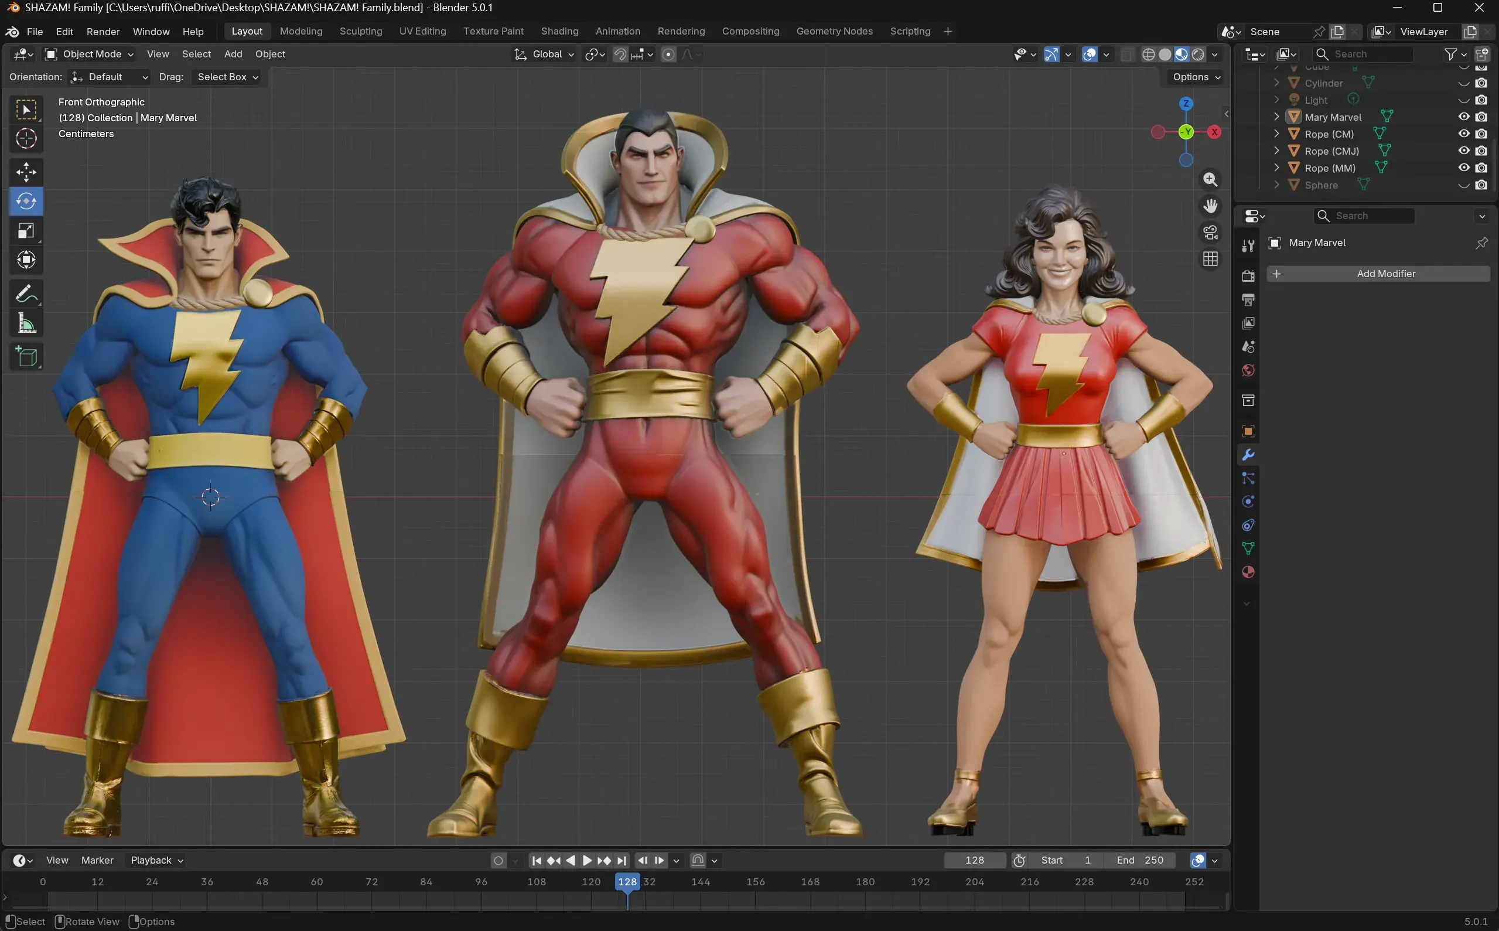The image size is (1499, 931).
Task: Activate the 3D Cursor tool
Action: (26, 138)
